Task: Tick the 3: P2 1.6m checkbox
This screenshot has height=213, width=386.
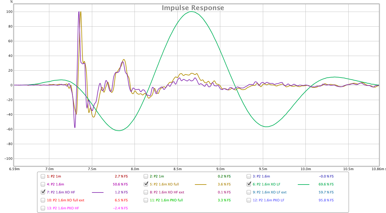Action: click(249, 176)
